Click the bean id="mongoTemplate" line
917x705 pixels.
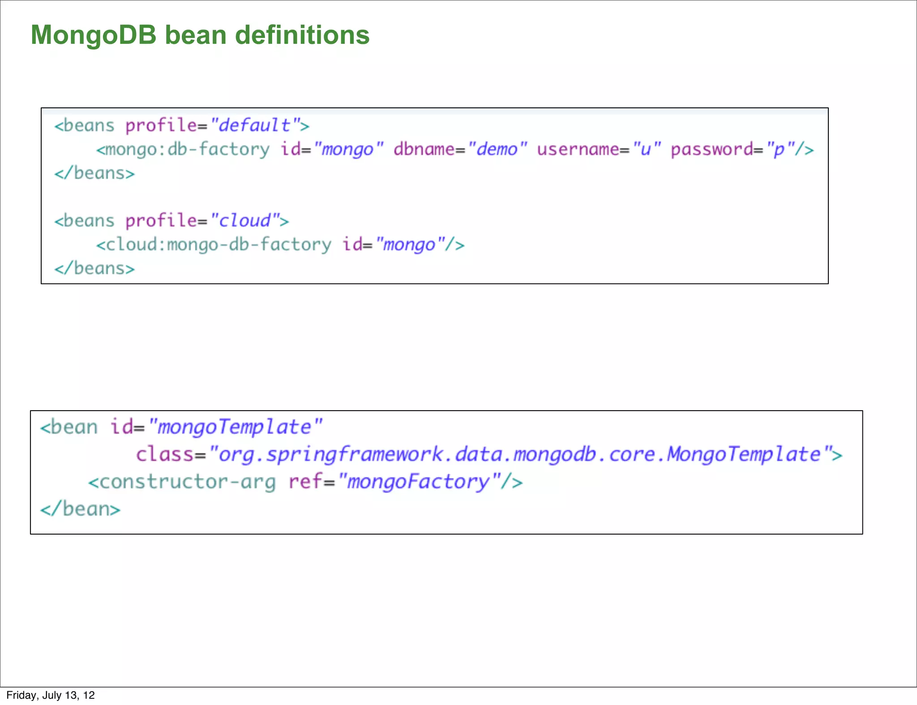[x=181, y=427]
